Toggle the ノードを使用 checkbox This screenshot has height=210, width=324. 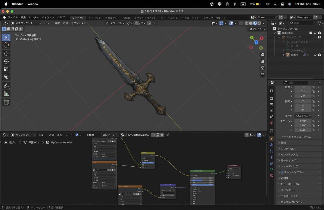tap(77, 135)
